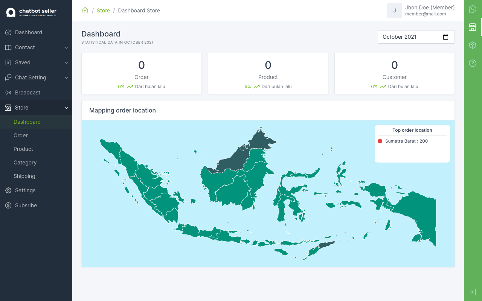Click Sumatra Barat : 200 legend entry
The image size is (482, 301).
point(406,141)
